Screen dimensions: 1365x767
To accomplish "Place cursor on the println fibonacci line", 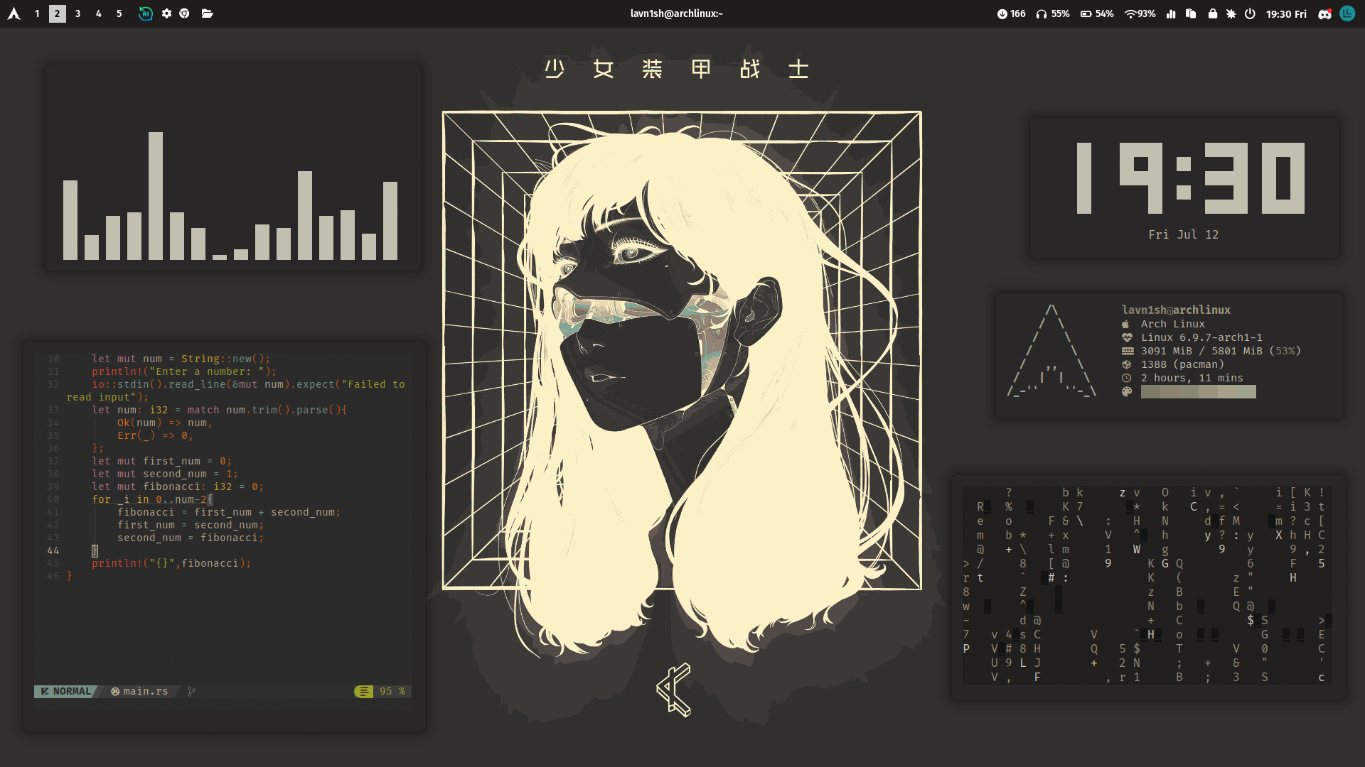I will (171, 563).
